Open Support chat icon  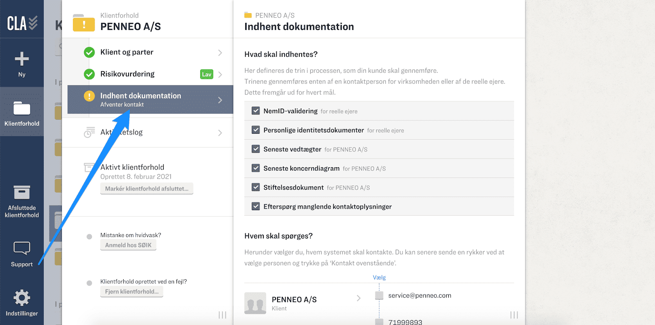coord(22,248)
